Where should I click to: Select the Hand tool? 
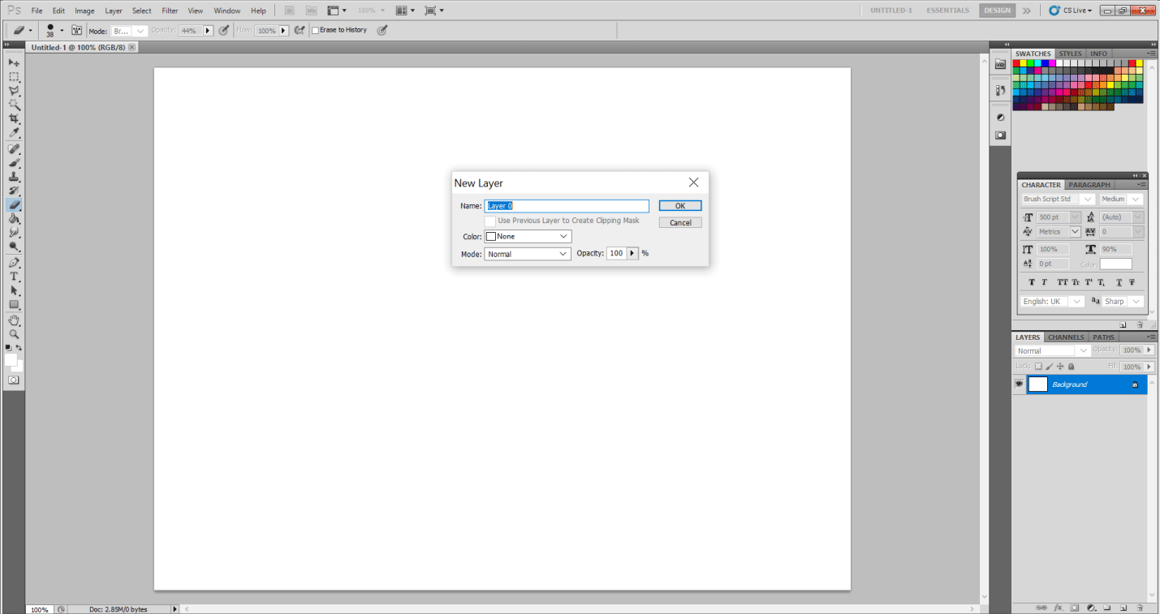[14, 320]
